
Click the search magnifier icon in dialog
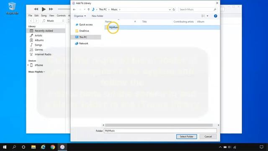pos(215,9)
